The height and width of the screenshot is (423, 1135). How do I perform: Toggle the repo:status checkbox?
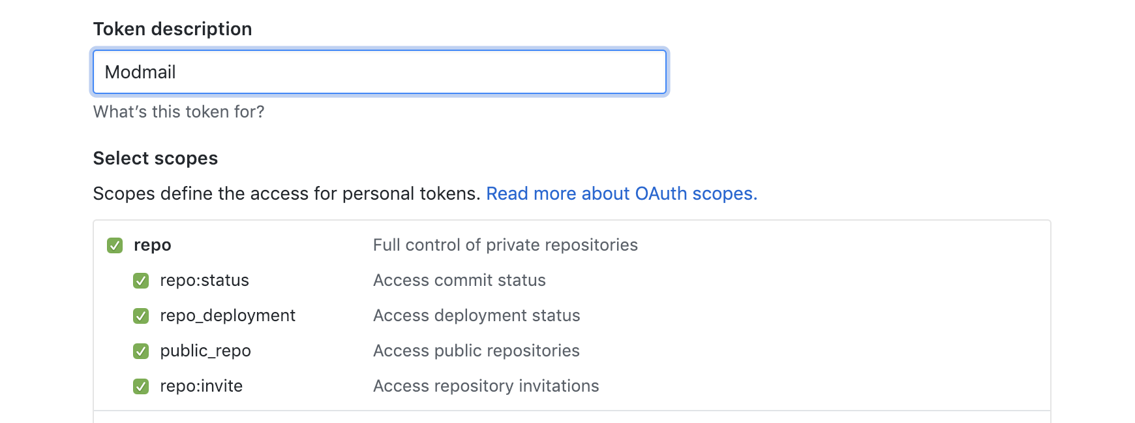click(x=141, y=281)
